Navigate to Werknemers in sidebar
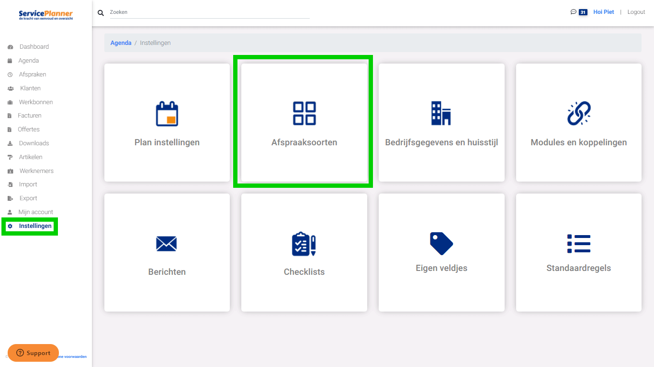This screenshot has height=367, width=654. pos(36,171)
